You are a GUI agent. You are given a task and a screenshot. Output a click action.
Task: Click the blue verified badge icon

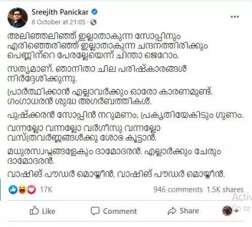94,12
